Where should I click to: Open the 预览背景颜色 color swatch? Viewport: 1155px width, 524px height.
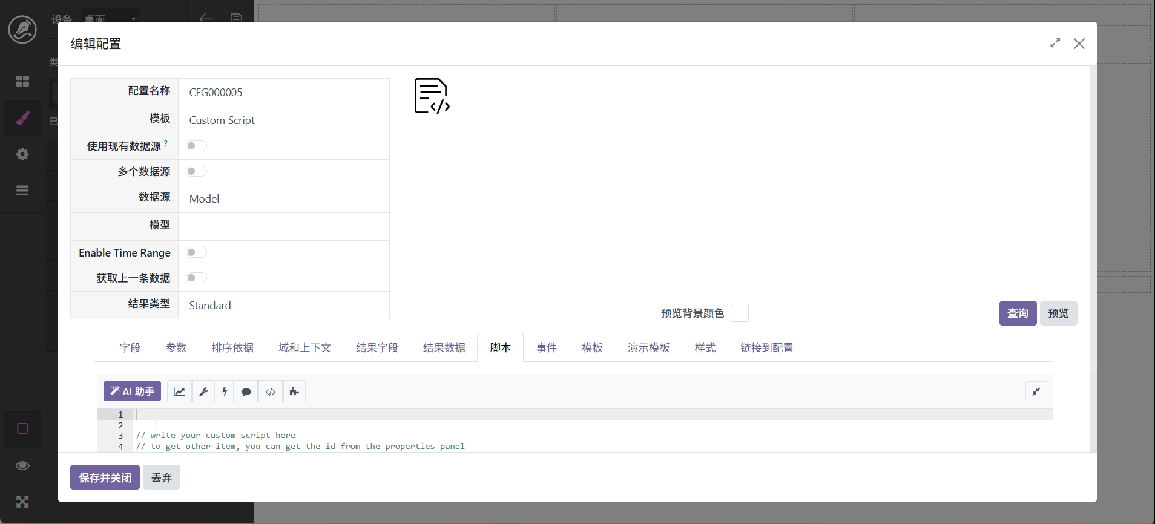(x=739, y=313)
